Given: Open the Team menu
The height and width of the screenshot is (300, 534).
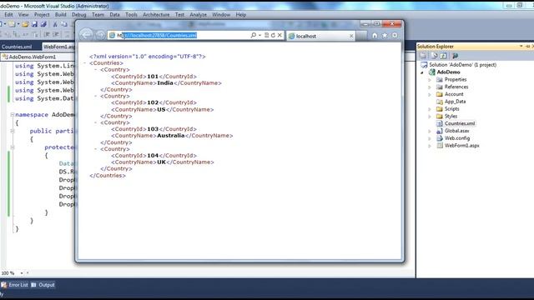Looking at the screenshot, I should [98, 15].
